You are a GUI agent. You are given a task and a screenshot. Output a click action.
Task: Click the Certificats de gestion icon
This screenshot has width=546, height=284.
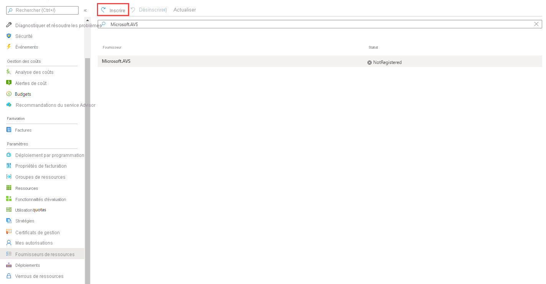9,232
